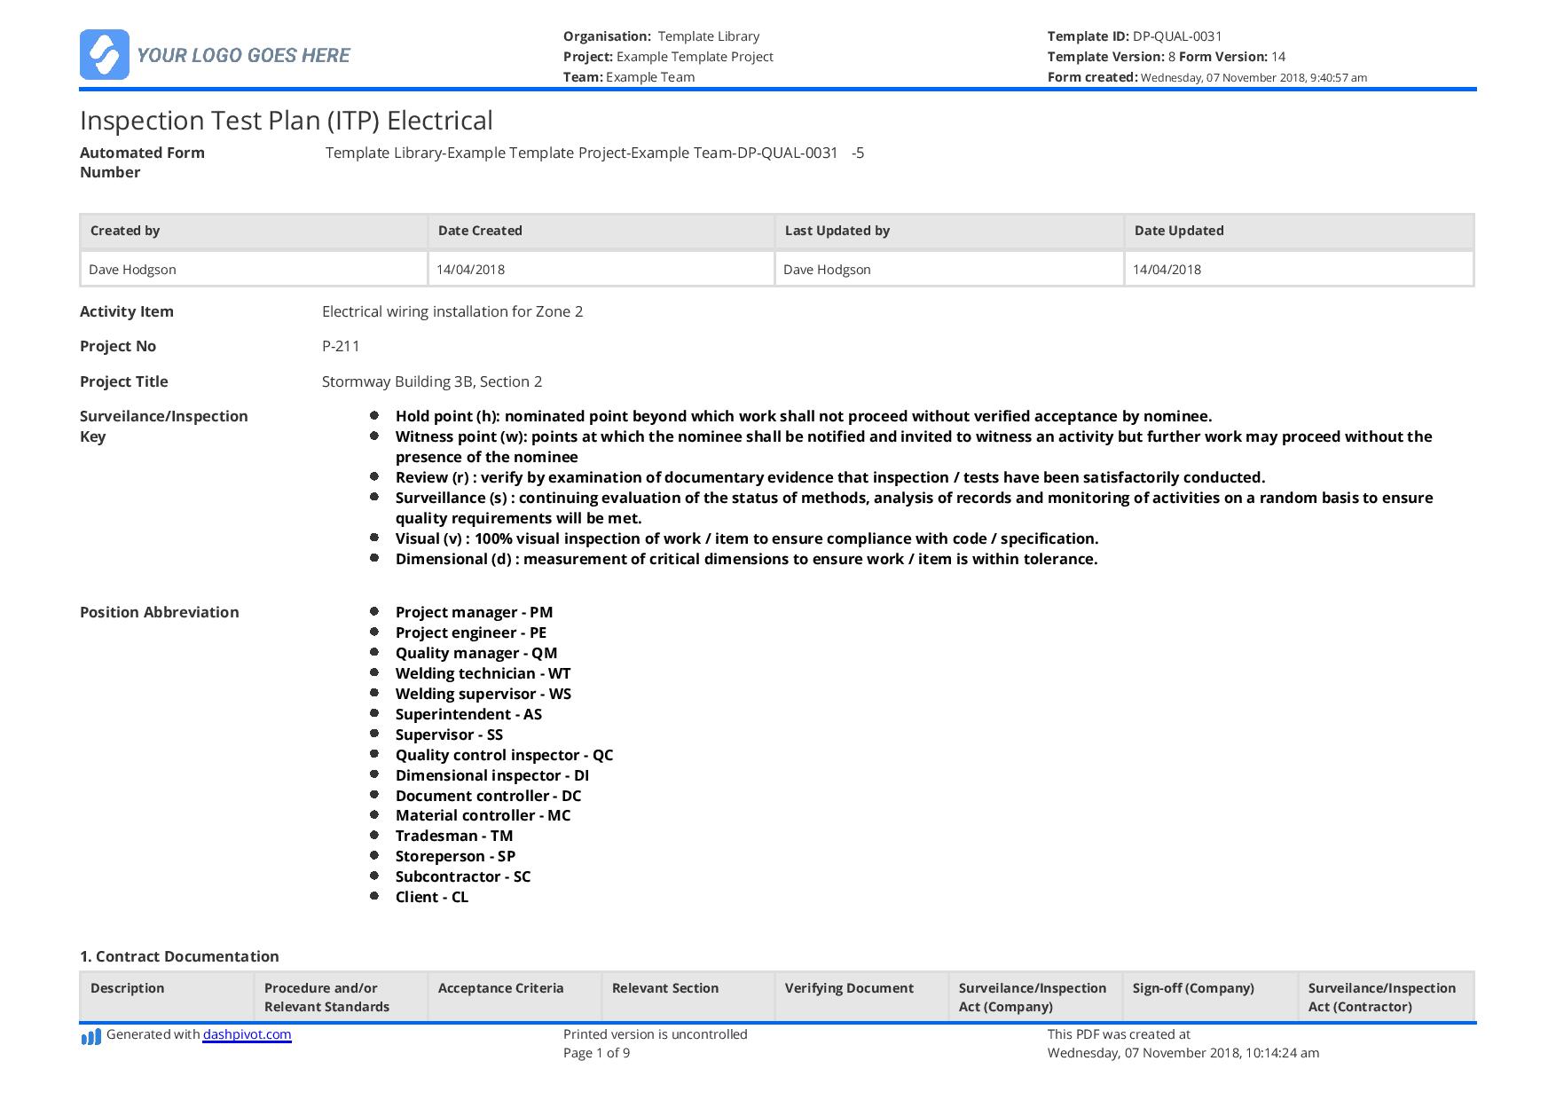Select the Stormway Building 3B project title

431,381
